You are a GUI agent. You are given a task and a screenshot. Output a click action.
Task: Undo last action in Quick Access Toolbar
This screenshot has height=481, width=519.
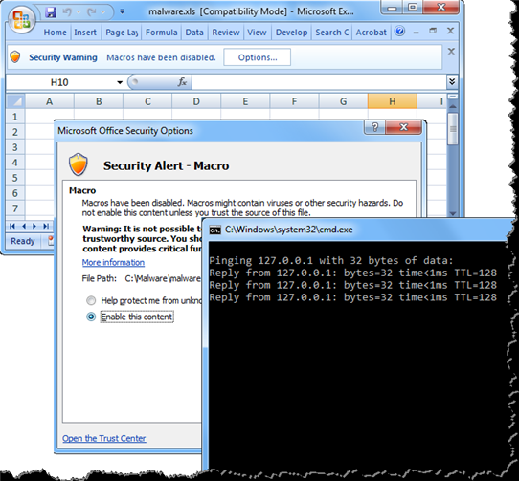tap(67, 12)
